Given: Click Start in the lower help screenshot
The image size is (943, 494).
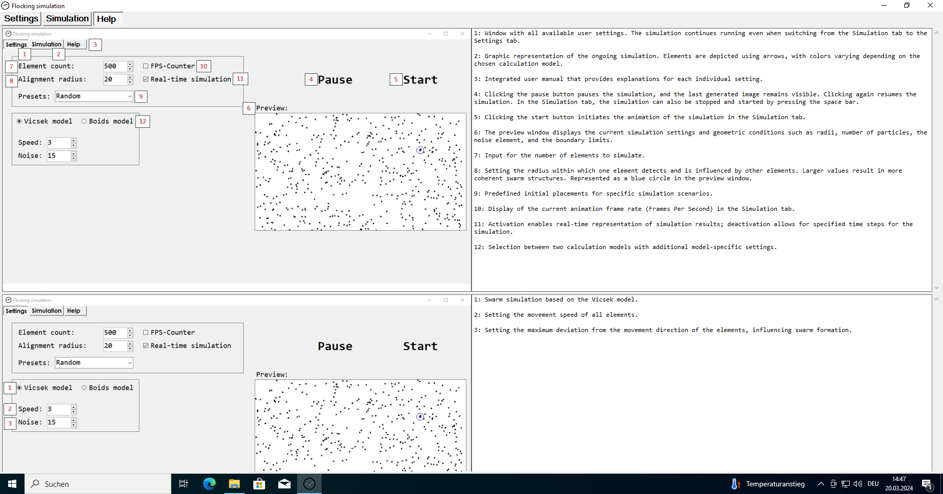Looking at the screenshot, I should point(420,346).
